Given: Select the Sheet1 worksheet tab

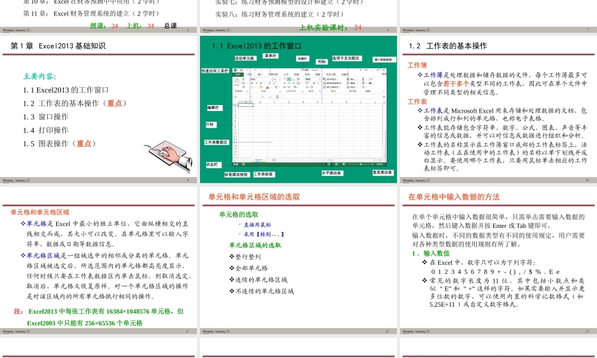Looking at the screenshot, I should pos(259,159).
